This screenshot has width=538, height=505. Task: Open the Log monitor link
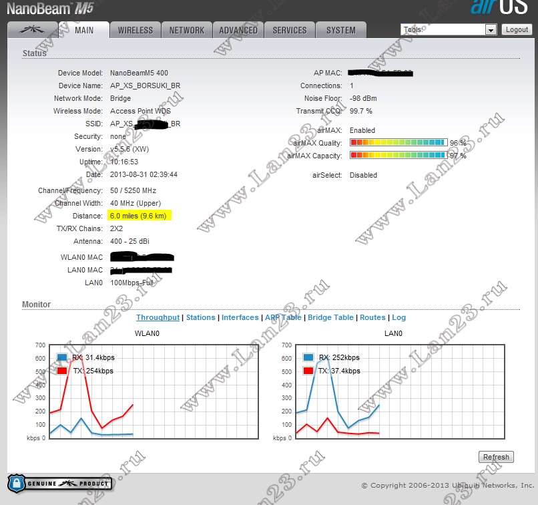(x=398, y=317)
